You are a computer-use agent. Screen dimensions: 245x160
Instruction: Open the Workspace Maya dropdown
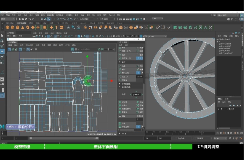(x=227, y=15)
